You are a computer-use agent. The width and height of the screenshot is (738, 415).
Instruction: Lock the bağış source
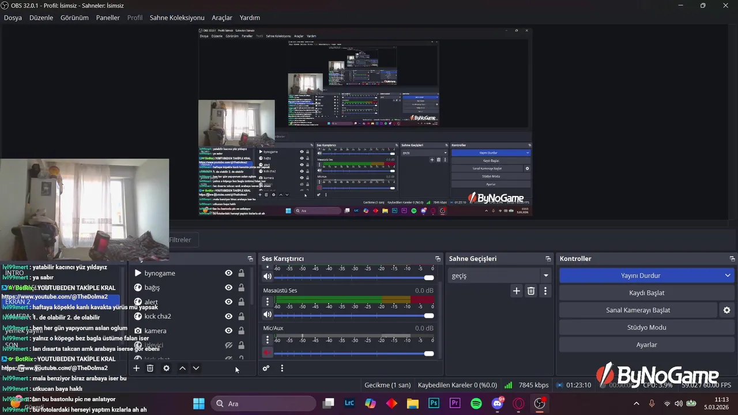[x=241, y=288]
